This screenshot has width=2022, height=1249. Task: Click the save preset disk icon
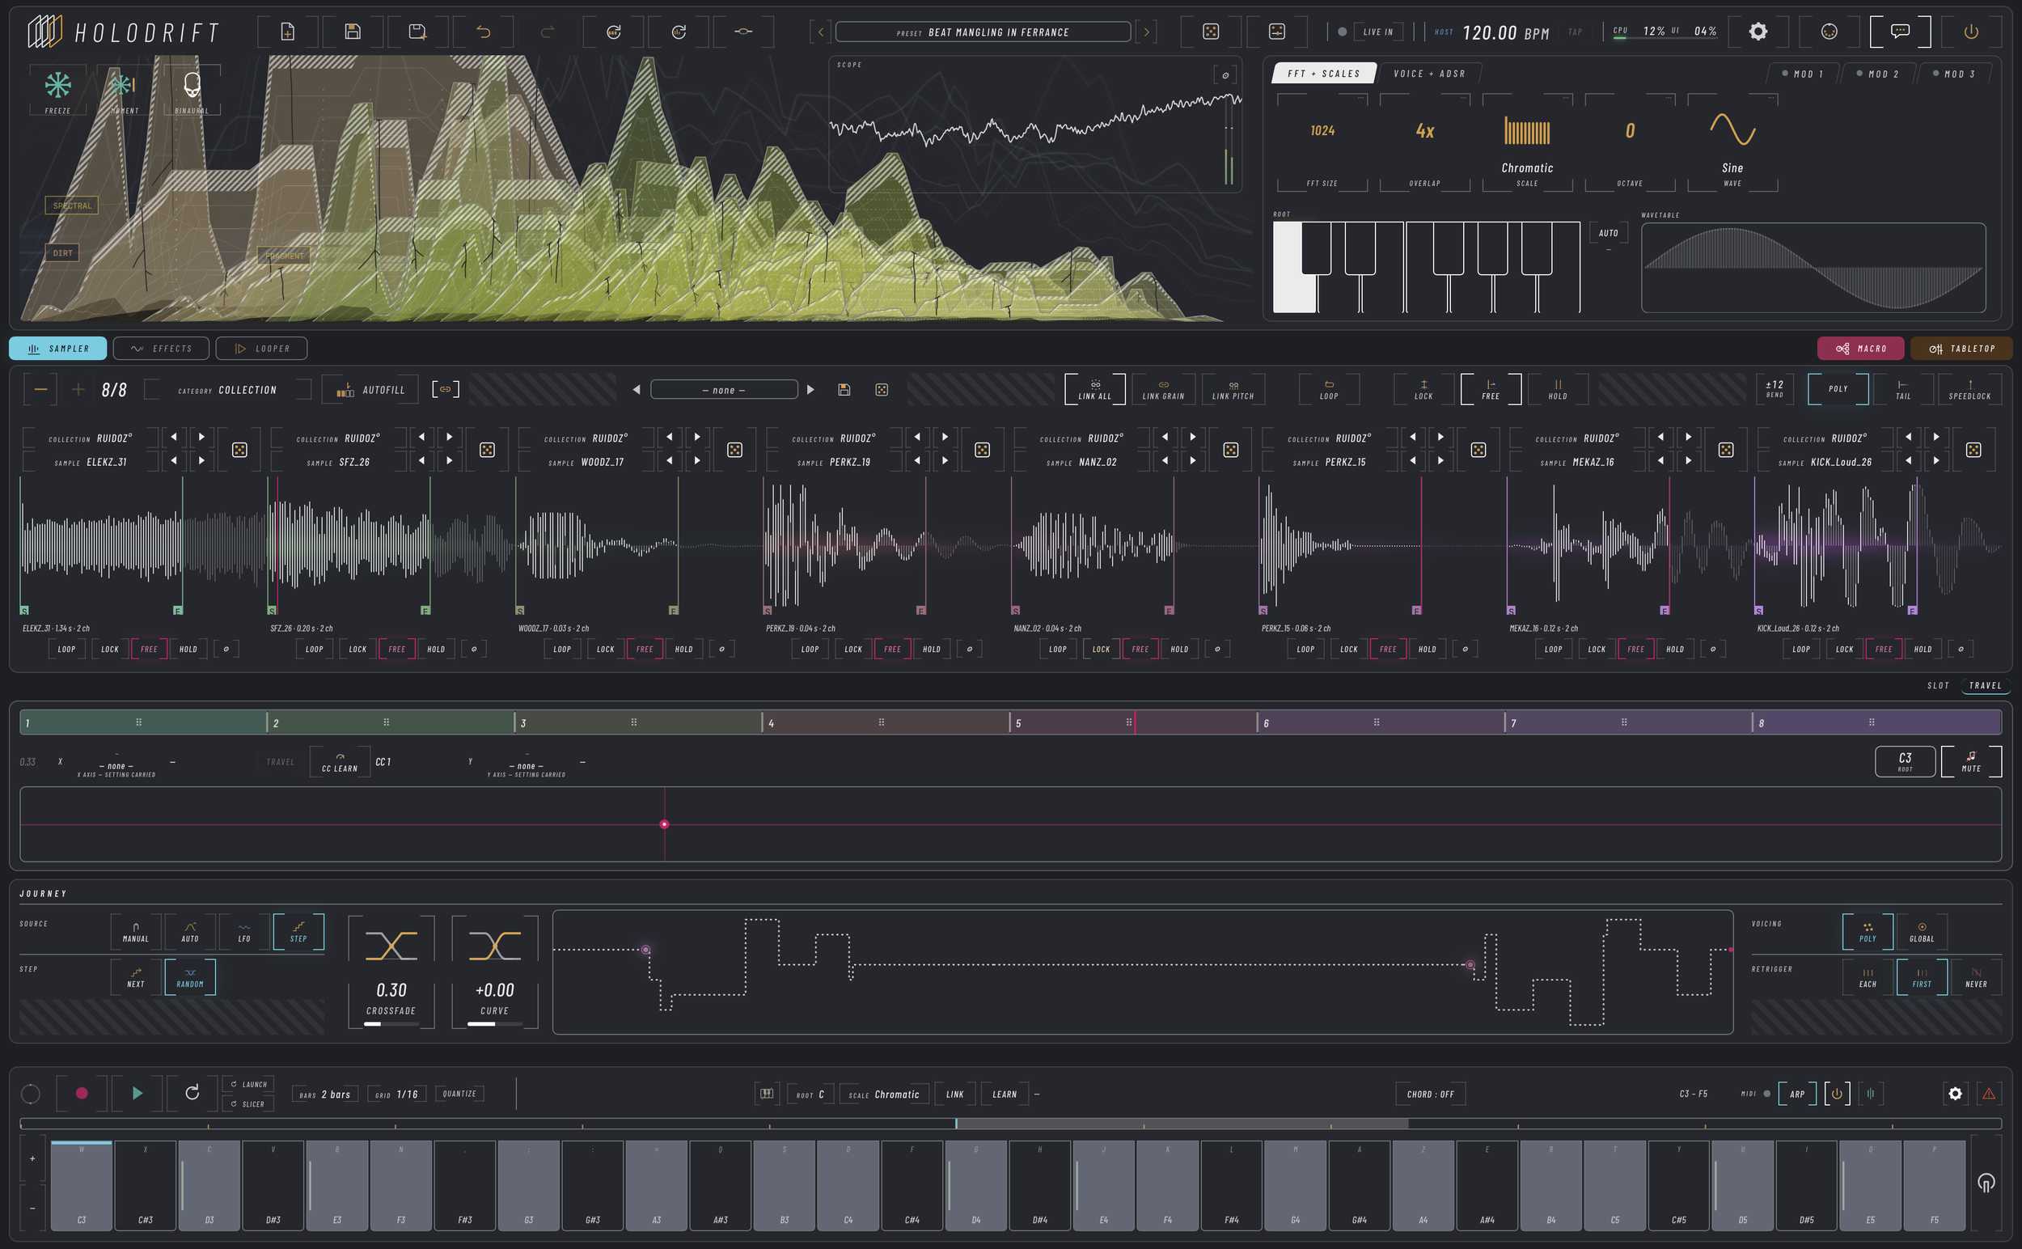353,32
